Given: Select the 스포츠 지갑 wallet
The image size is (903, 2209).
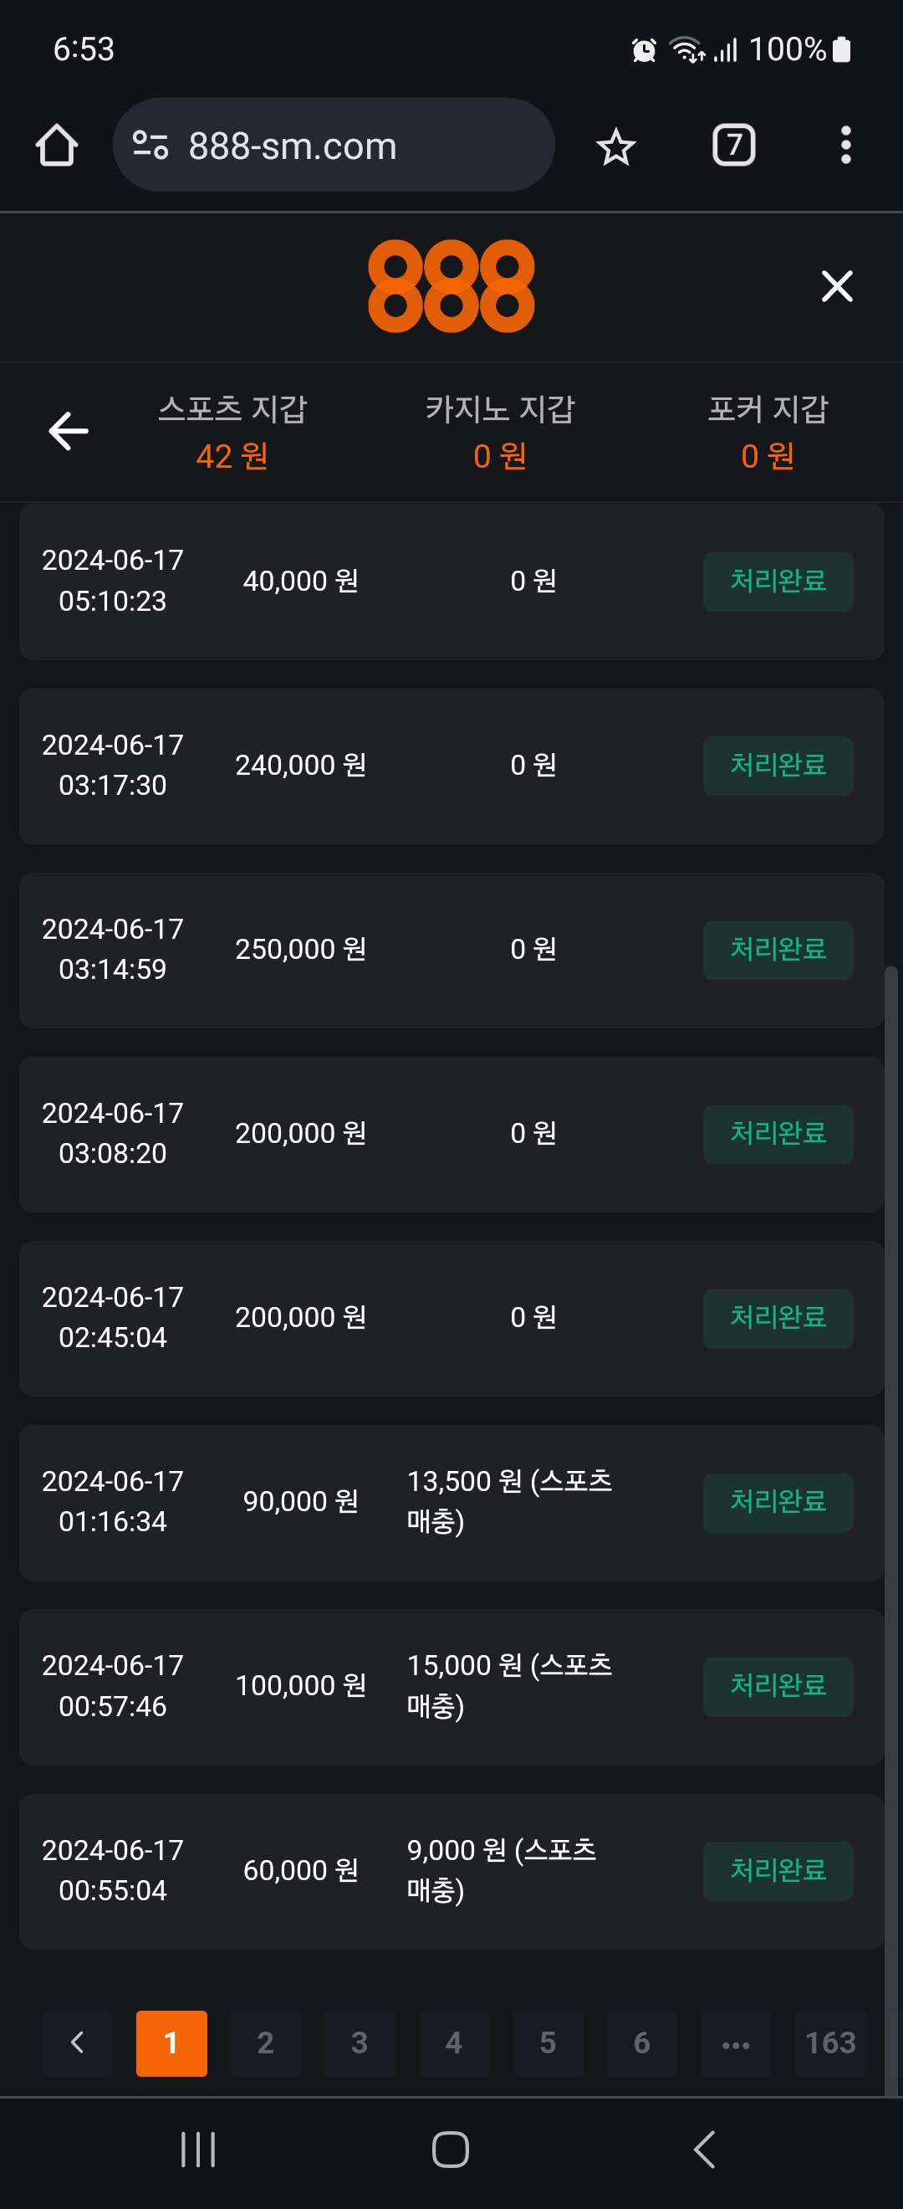Looking at the screenshot, I should (x=232, y=433).
